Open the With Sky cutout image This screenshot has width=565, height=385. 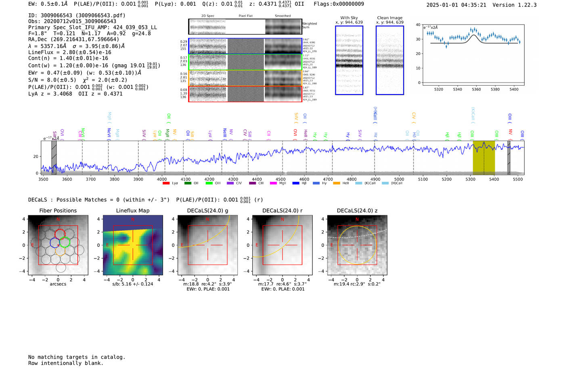tap(349, 60)
